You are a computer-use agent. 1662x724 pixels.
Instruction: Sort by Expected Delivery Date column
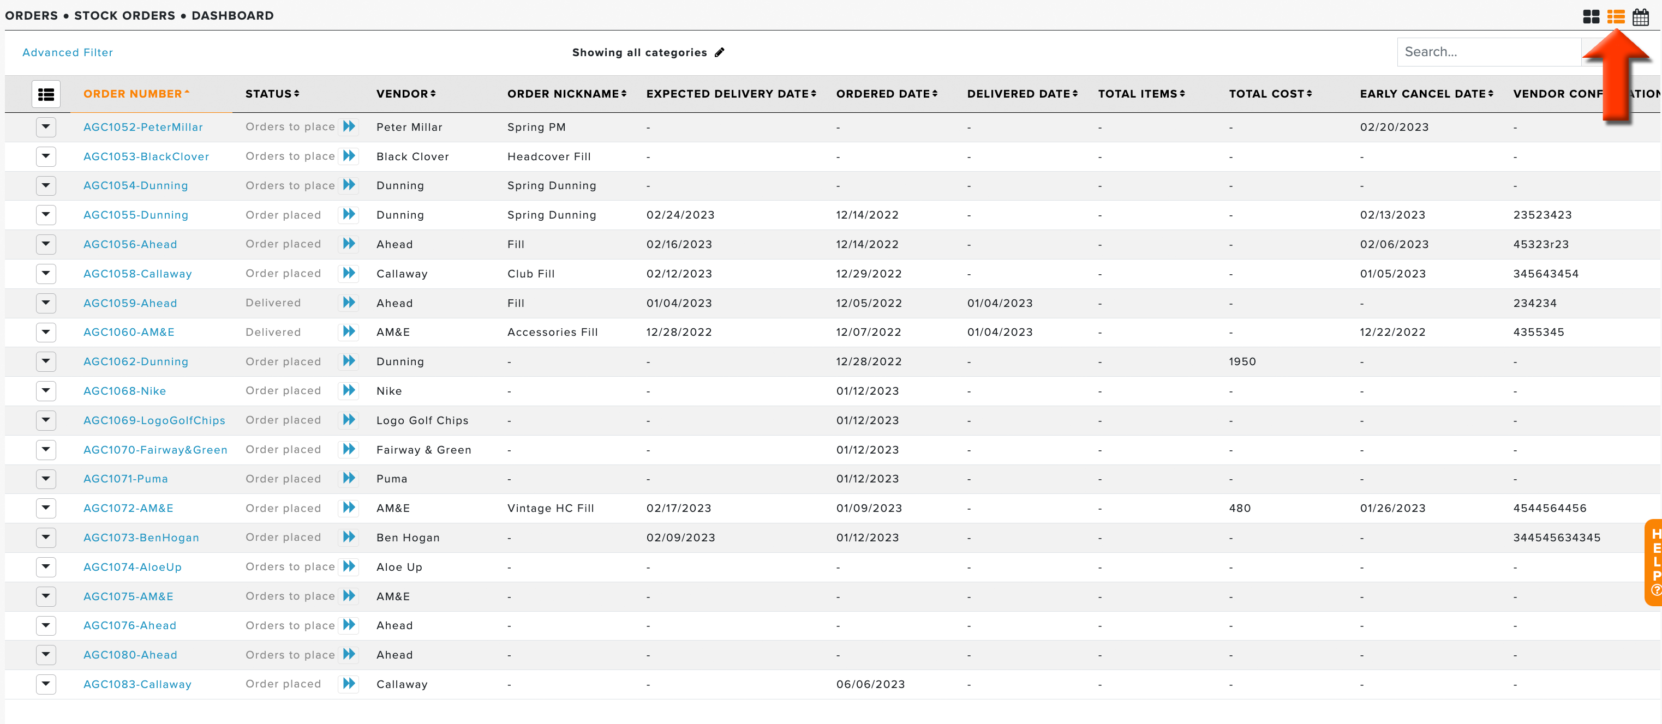point(732,94)
